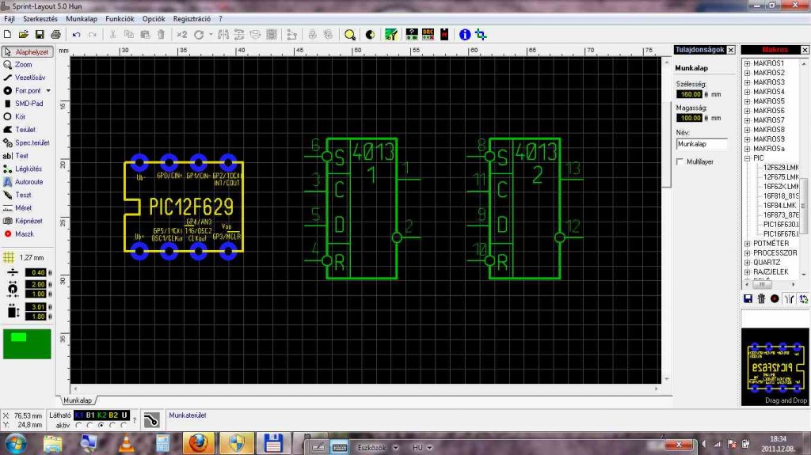Select the Autoroute tool
Viewport: 811px width, 455px height.
click(23, 181)
